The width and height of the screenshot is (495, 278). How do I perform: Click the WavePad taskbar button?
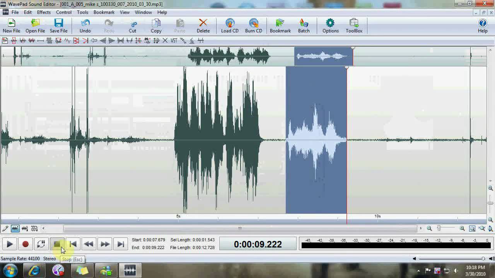click(x=130, y=271)
